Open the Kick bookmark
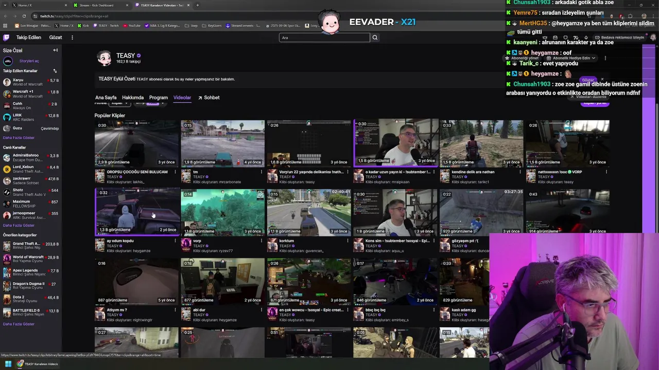 pos(83,25)
